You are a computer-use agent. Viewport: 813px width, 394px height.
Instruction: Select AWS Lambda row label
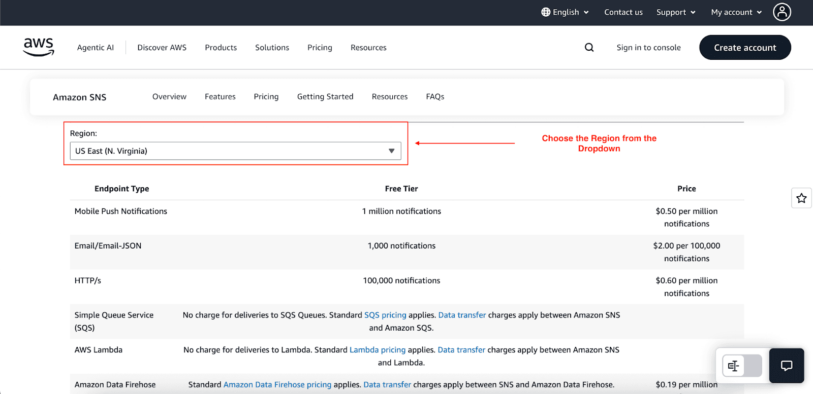tap(99, 350)
